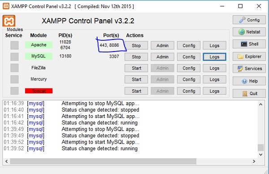Click the log scroll left arrow
269x174 pixels.
pos(7,161)
